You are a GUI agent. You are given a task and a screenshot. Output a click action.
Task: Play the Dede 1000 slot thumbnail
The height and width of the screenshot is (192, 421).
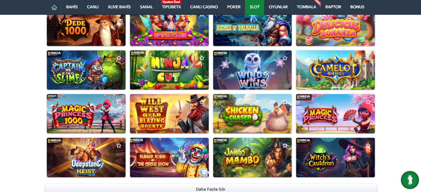86,30
